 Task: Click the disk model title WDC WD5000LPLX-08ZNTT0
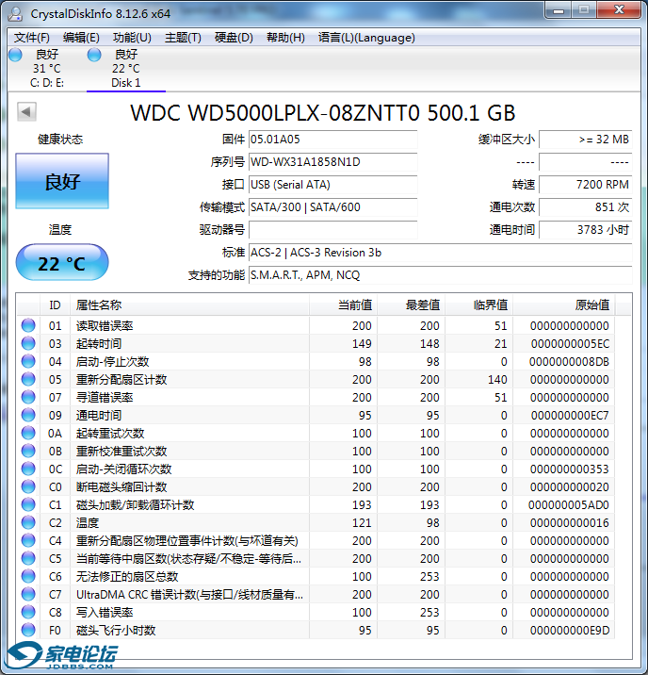pos(275,113)
